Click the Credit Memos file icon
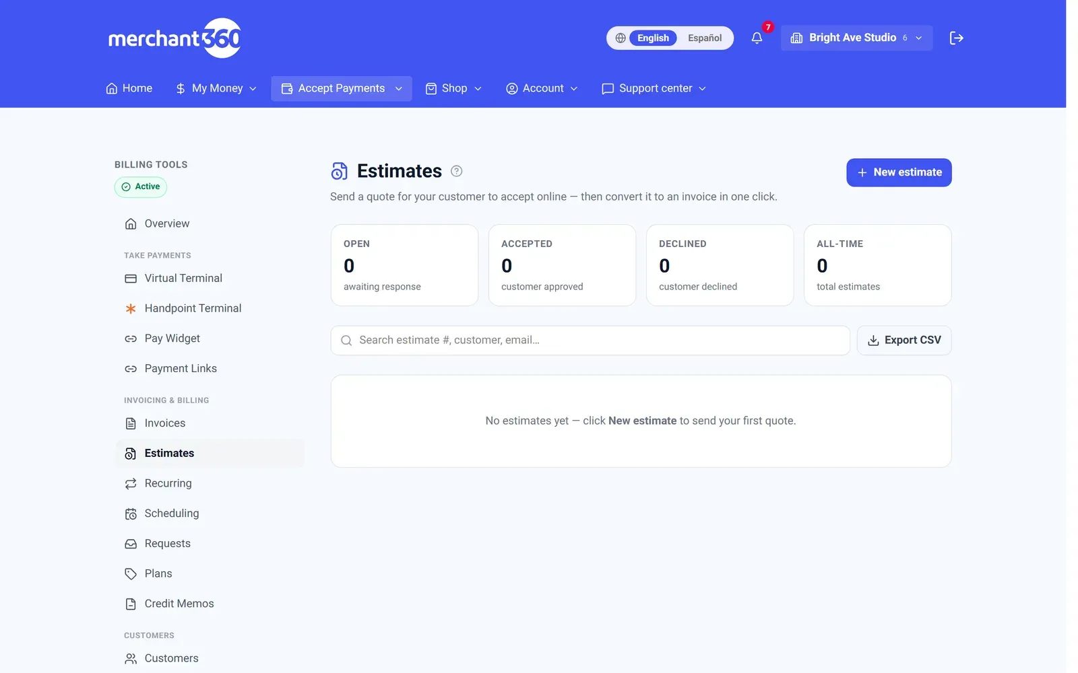This screenshot has height=673, width=1078. [131, 604]
